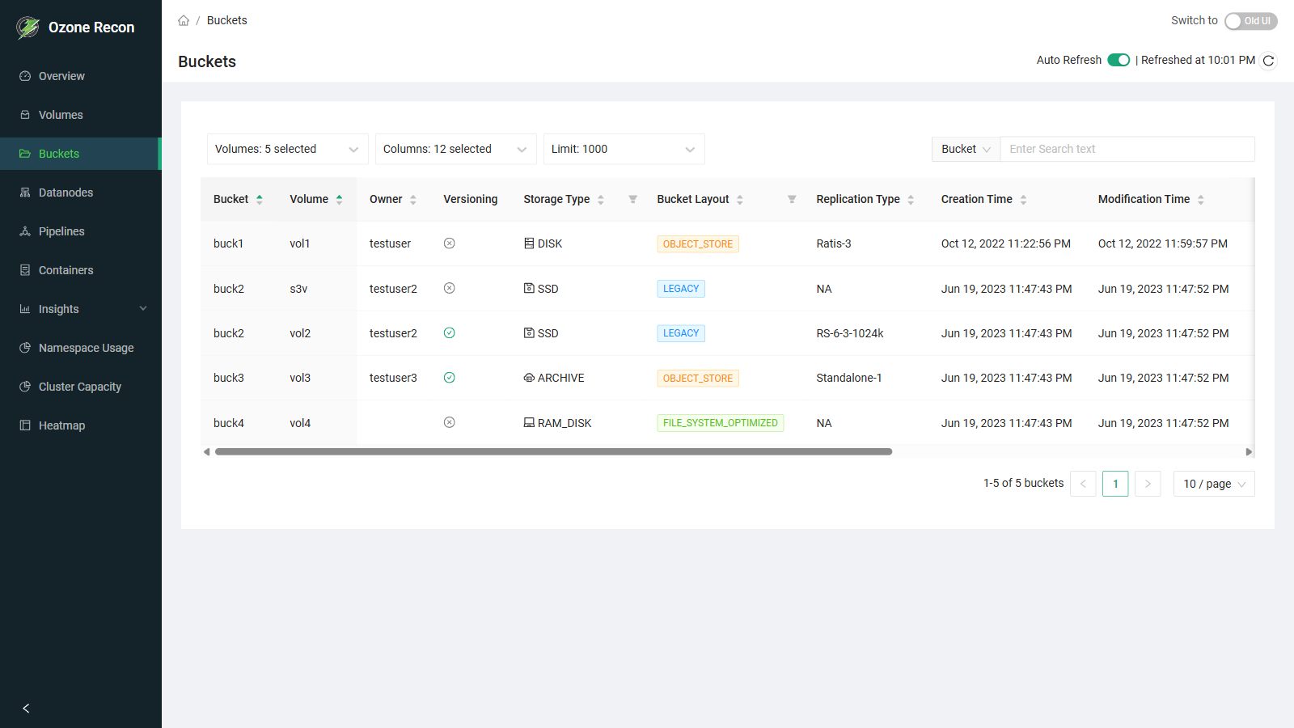Go to the Containers page
The width and height of the screenshot is (1294, 728).
81,270
